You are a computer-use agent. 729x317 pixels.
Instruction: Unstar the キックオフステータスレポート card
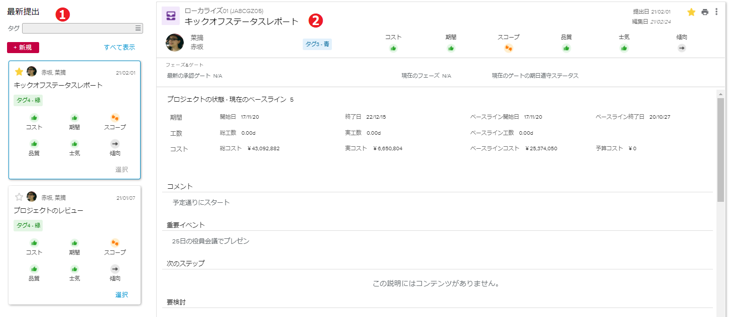tap(19, 72)
